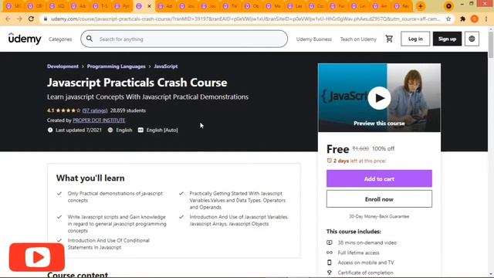Click the Log in button
The width and height of the screenshot is (494, 278).
[x=415, y=39]
